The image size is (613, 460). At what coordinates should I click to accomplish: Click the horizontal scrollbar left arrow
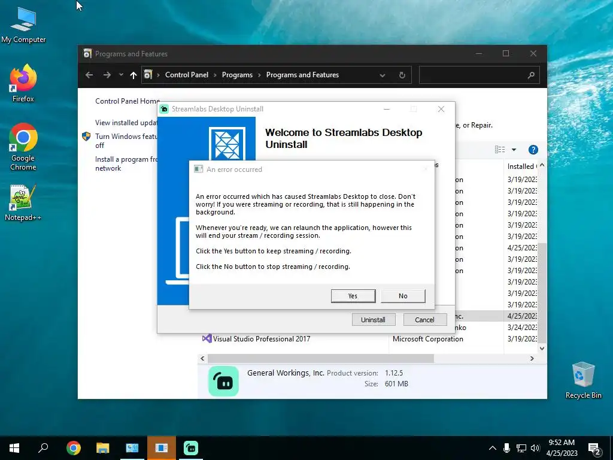202,358
